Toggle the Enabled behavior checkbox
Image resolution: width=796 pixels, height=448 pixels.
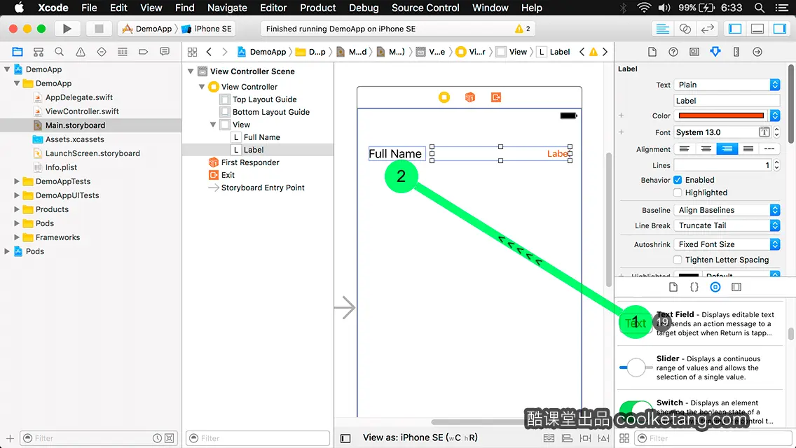coord(678,180)
